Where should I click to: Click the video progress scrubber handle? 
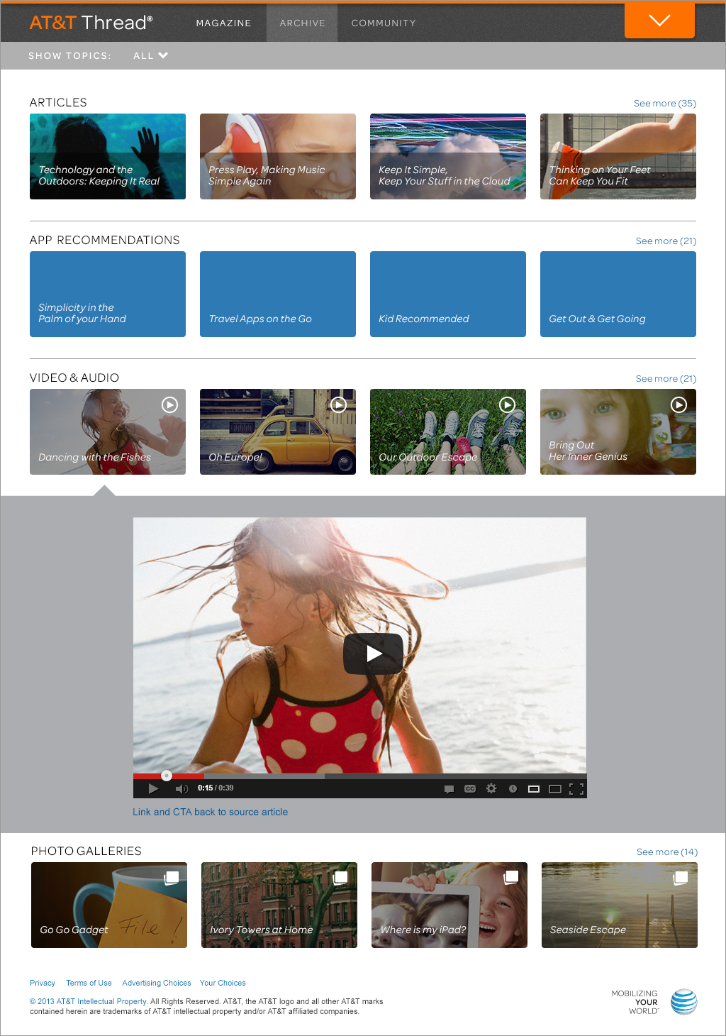tap(167, 776)
